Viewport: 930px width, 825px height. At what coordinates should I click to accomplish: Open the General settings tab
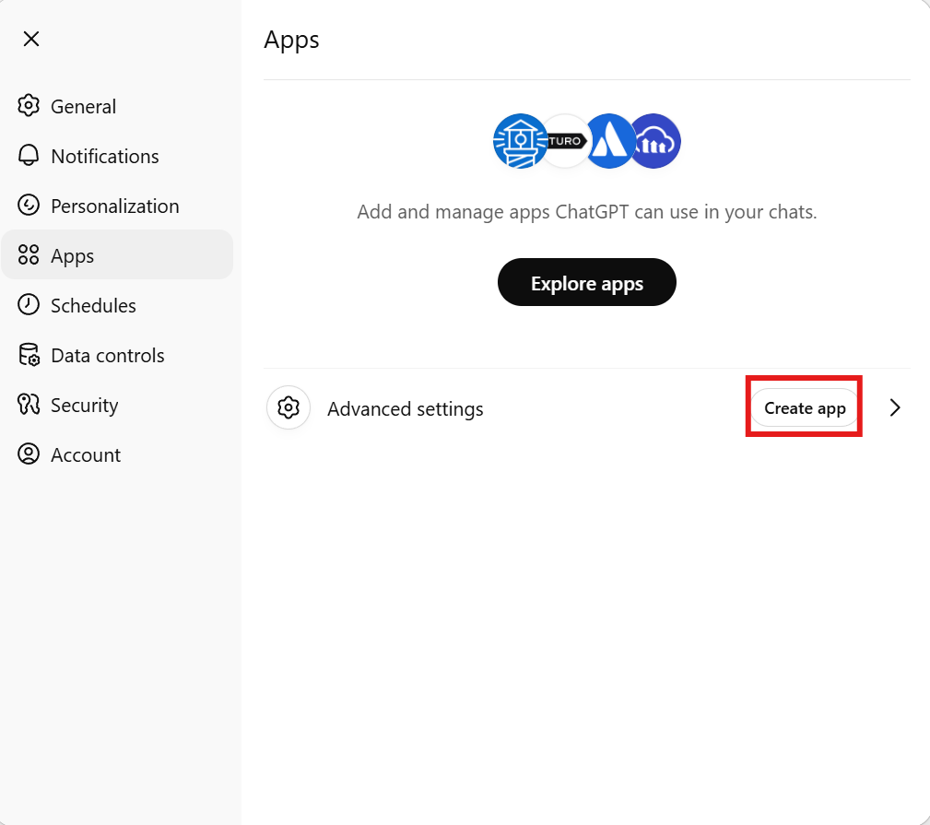117,106
